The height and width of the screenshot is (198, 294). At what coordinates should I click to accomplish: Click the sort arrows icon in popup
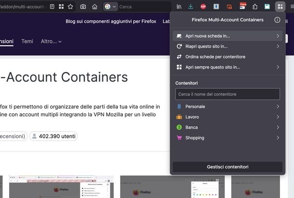coord(179,57)
